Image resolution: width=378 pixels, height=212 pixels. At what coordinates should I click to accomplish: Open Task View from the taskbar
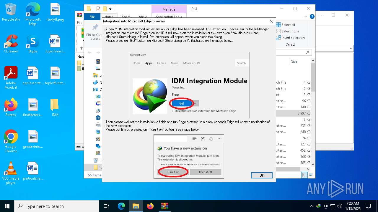106,206
